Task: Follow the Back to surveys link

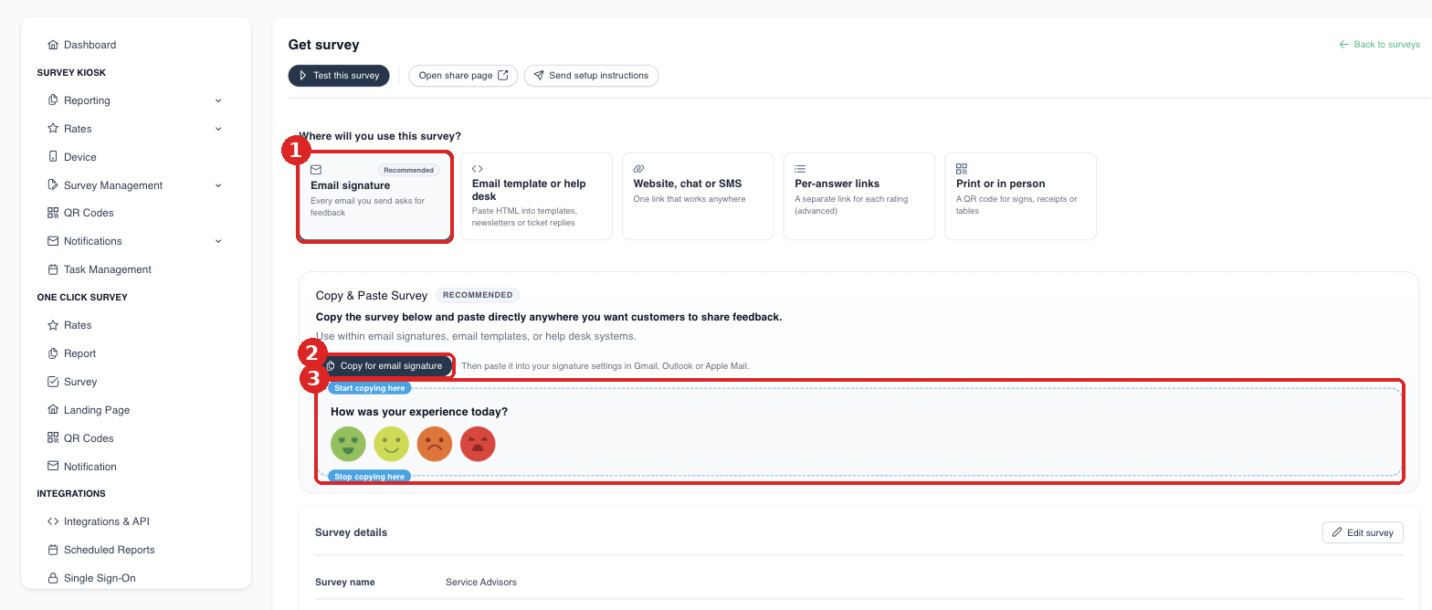Action: click(1379, 44)
